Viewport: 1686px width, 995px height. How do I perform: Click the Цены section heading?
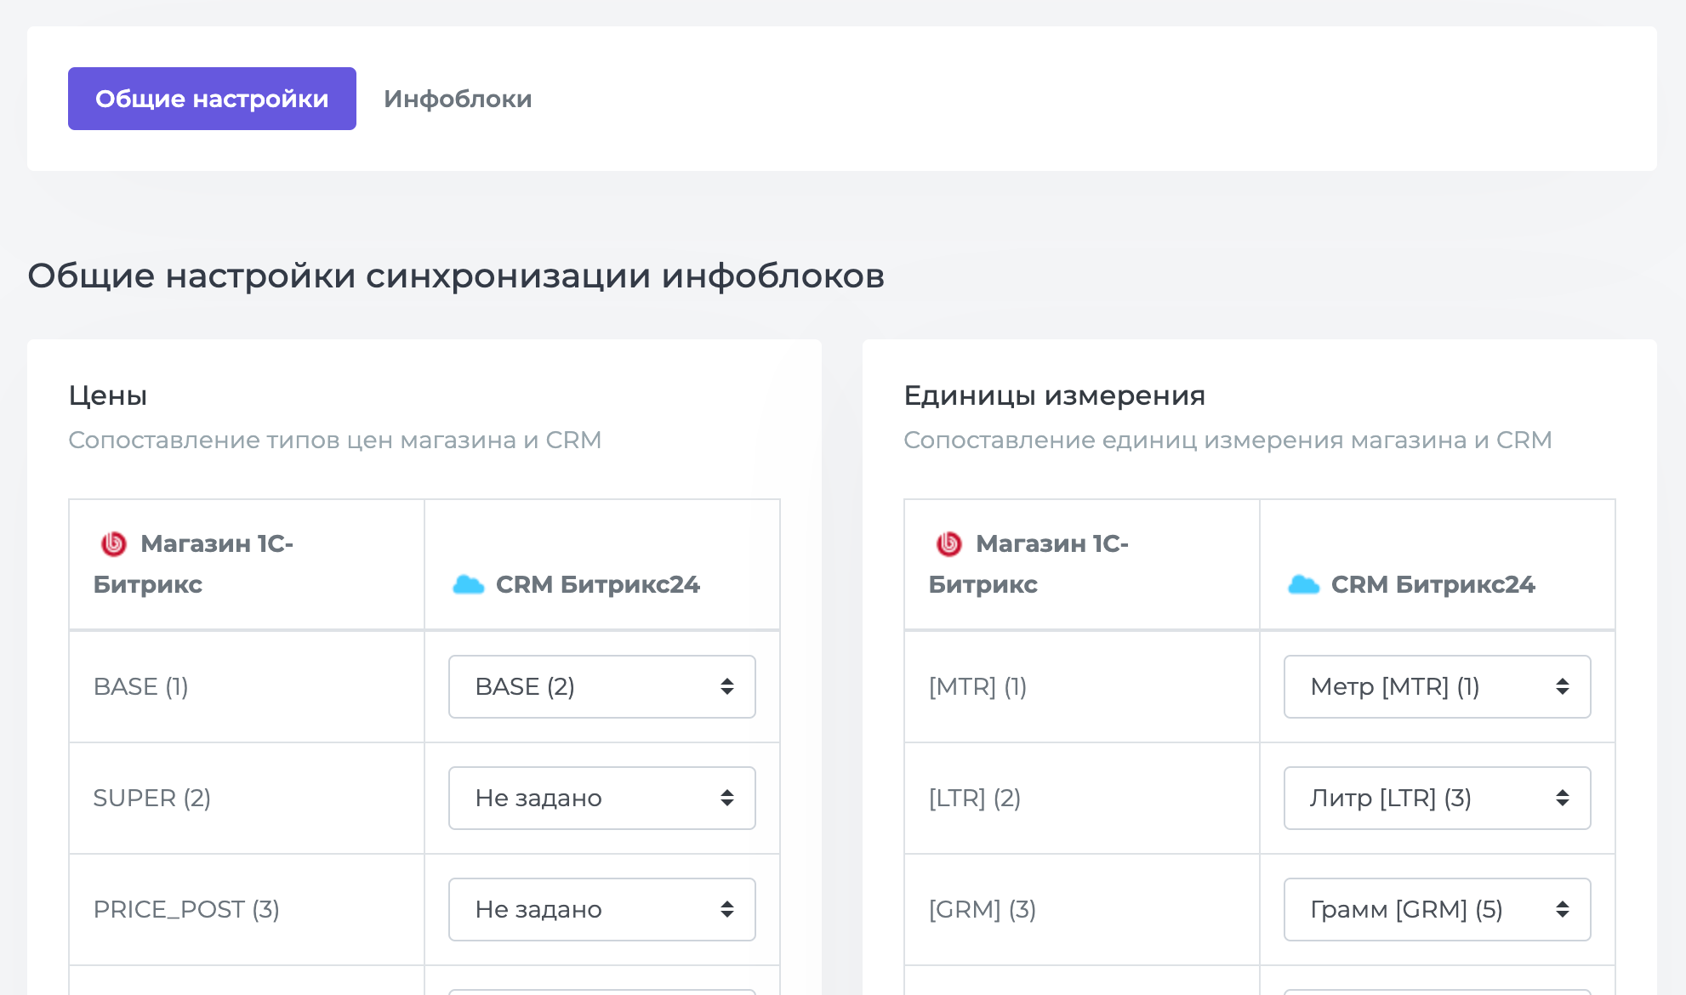108,395
